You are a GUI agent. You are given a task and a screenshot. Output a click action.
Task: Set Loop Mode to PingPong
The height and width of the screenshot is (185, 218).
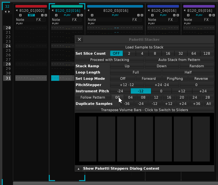[x=175, y=79]
